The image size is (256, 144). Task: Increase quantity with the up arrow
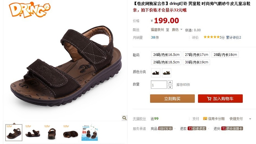(x=170, y=82)
